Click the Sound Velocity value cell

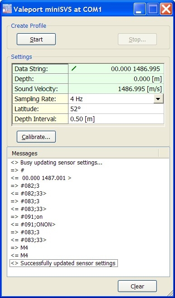tap(116, 89)
